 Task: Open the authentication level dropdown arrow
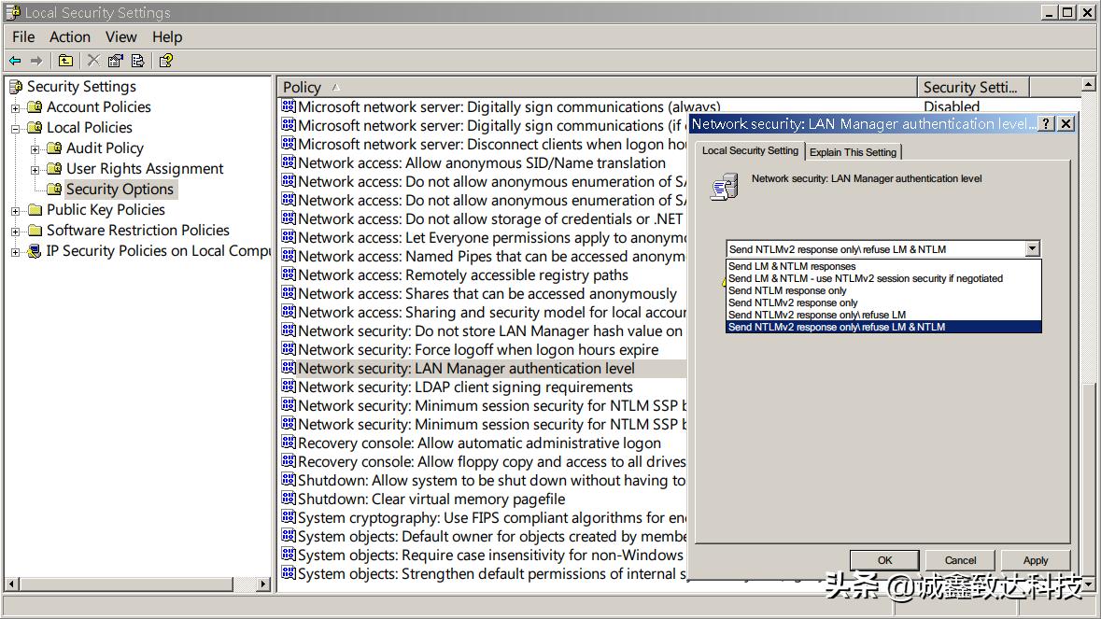tap(1032, 248)
